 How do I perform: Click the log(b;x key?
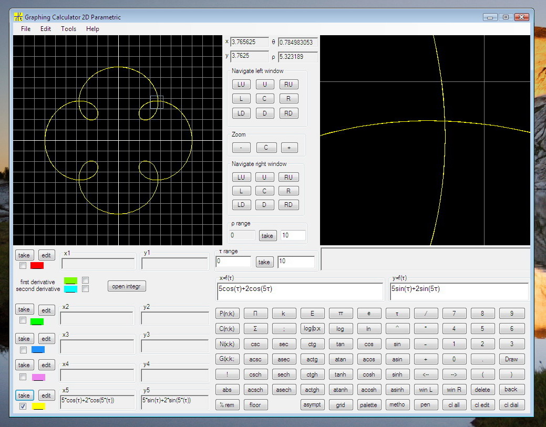(312, 329)
